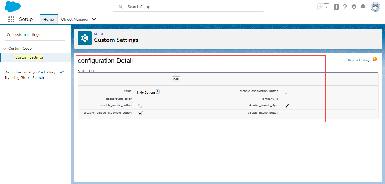The width and height of the screenshot is (385, 184).
Task: Open the user avatar profile menu
Action: click(375, 7)
